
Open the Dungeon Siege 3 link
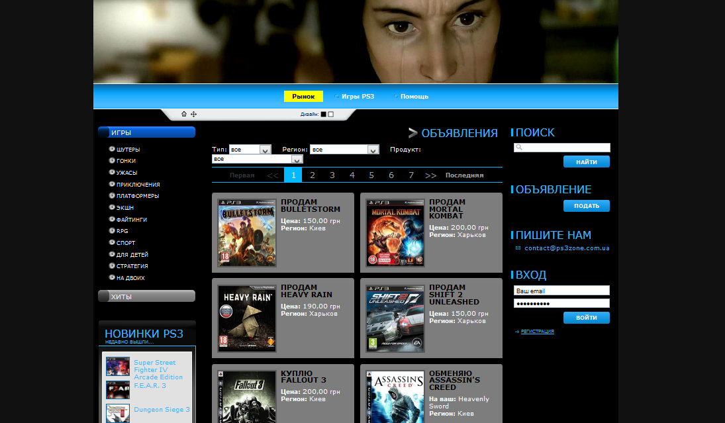[162, 410]
